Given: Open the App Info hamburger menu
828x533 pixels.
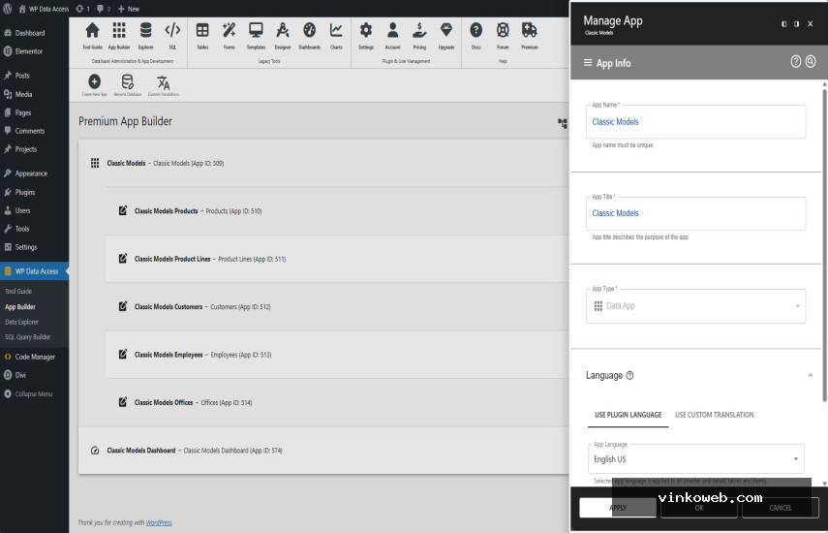Looking at the screenshot, I should point(587,62).
